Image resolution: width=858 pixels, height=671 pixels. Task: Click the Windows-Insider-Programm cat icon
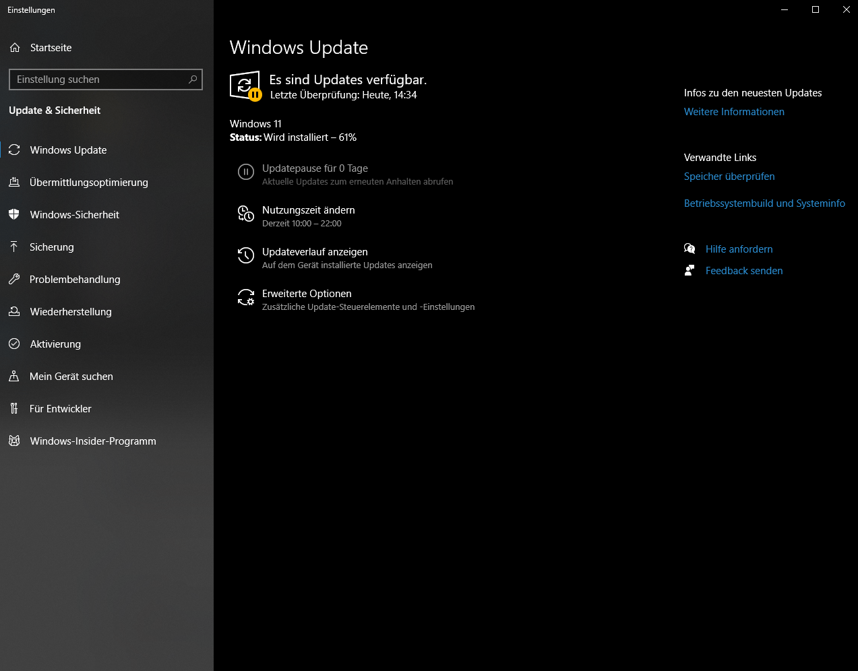point(14,441)
